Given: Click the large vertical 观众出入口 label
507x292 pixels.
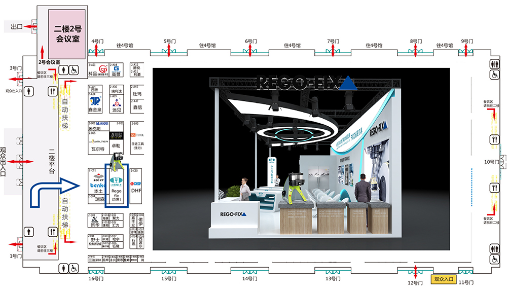Looking at the screenshot, I should coord(3,161).
